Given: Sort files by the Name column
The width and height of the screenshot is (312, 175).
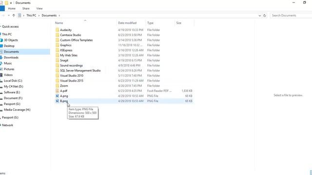Looking at the screenshot, I should click(59, 23).
